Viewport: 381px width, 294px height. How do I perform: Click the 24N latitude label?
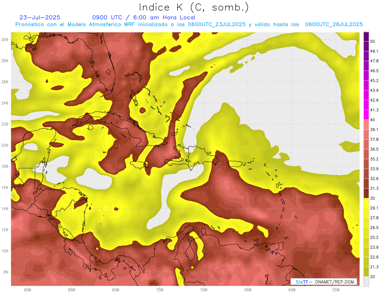pos(5,103)
